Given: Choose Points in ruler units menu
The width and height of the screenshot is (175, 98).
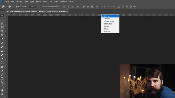Looking at the screenshot, I should click(x=110, y=26).
